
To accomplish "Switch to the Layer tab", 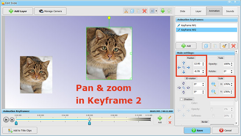I will [198, 11].
